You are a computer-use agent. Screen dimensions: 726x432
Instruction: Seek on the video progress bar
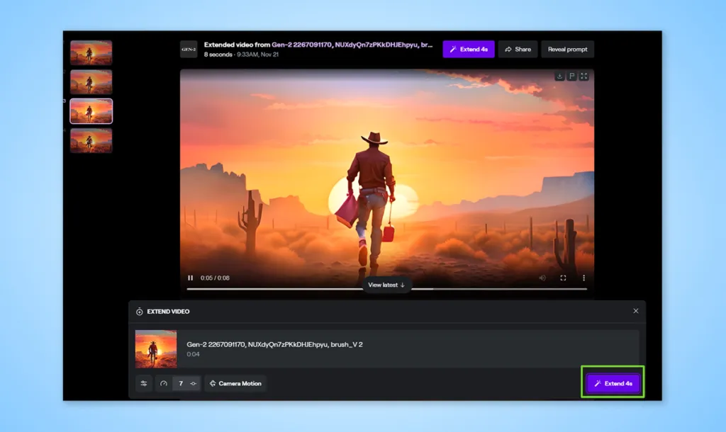tap(386, 289)
